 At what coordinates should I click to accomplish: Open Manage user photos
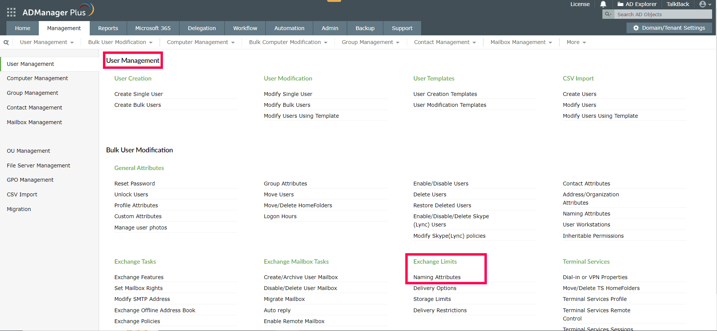click(141, 228)
